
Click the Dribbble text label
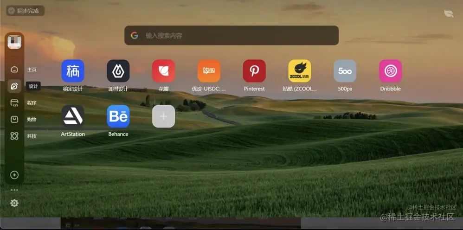point(390,89)
